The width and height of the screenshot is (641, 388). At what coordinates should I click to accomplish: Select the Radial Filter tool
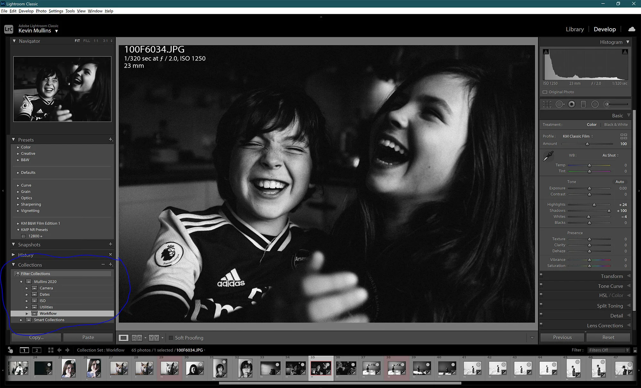click(595, 104)
